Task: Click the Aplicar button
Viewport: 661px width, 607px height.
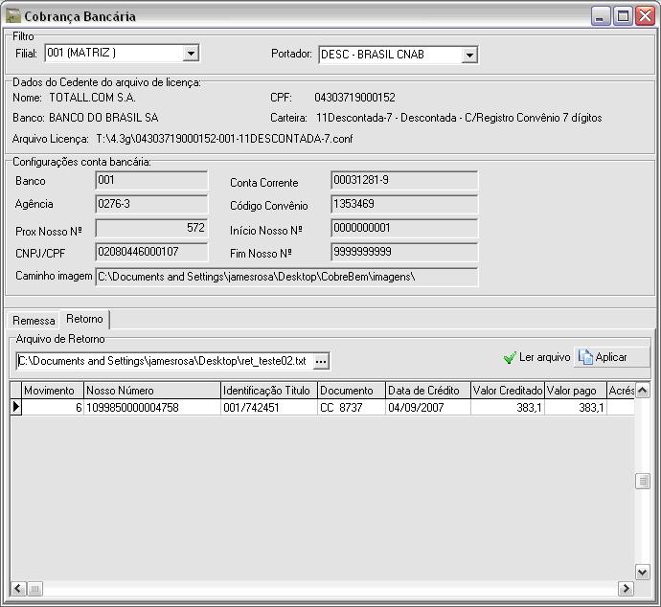Action: coord(611,357)
